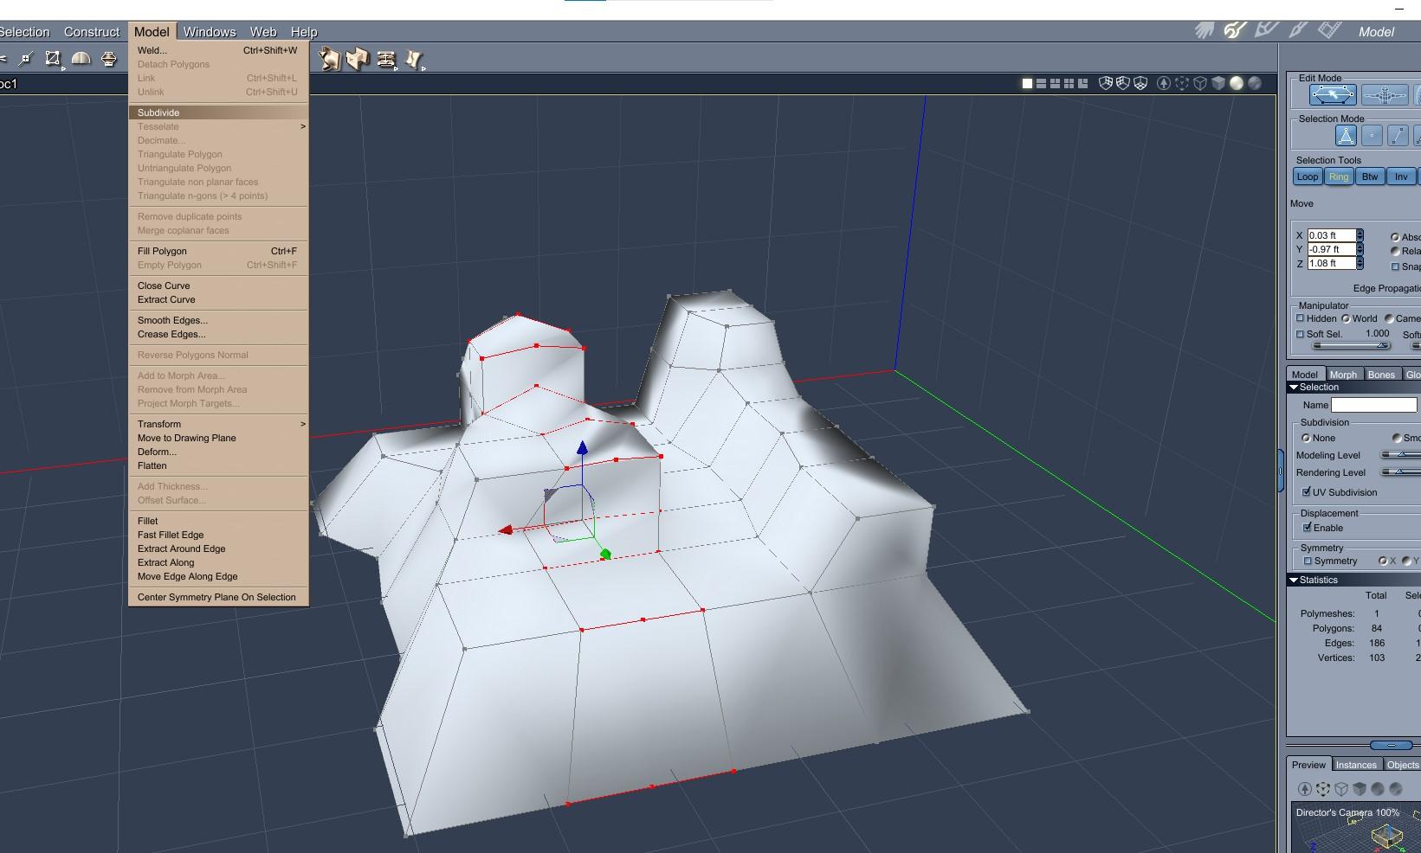Select two horizontal views layout
This screenshot has height=853, width=1421.
1042,84
